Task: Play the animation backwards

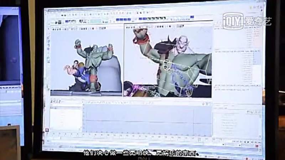Action: 245,142
